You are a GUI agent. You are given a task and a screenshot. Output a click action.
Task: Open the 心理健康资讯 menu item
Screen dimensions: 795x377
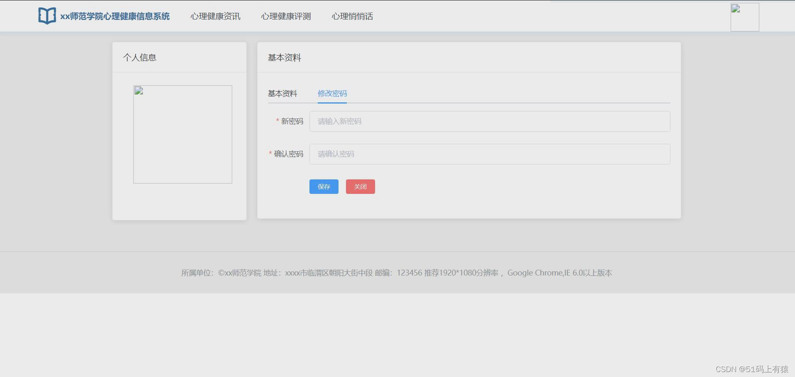point(215,16)
